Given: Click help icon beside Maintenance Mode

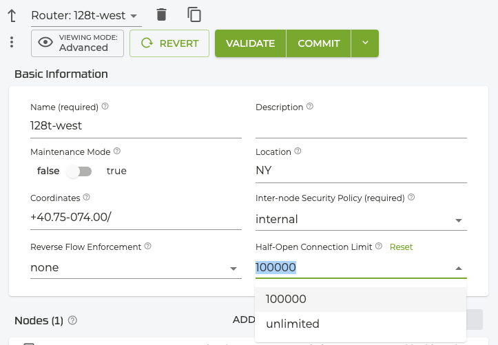Looking at the screenshot, I should coord(117,151).
